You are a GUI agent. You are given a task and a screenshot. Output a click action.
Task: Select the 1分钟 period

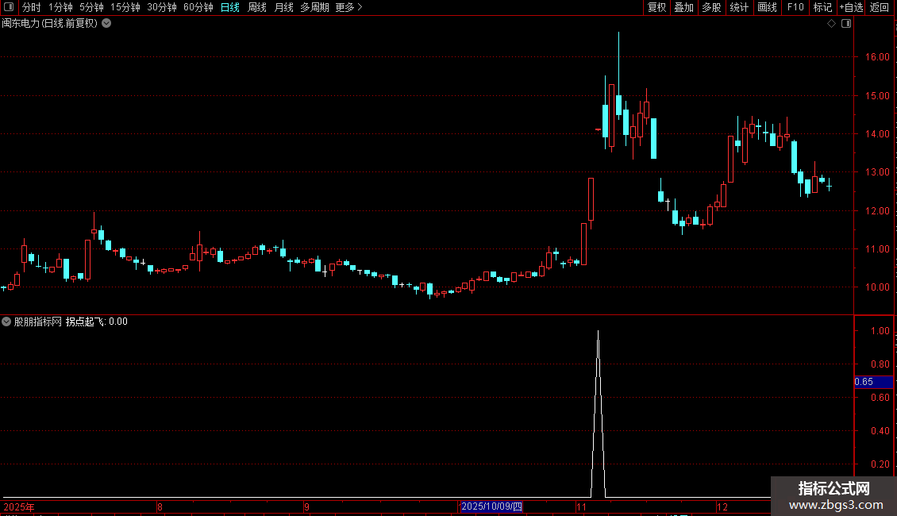pyautogui.click(x=60, y=7)
